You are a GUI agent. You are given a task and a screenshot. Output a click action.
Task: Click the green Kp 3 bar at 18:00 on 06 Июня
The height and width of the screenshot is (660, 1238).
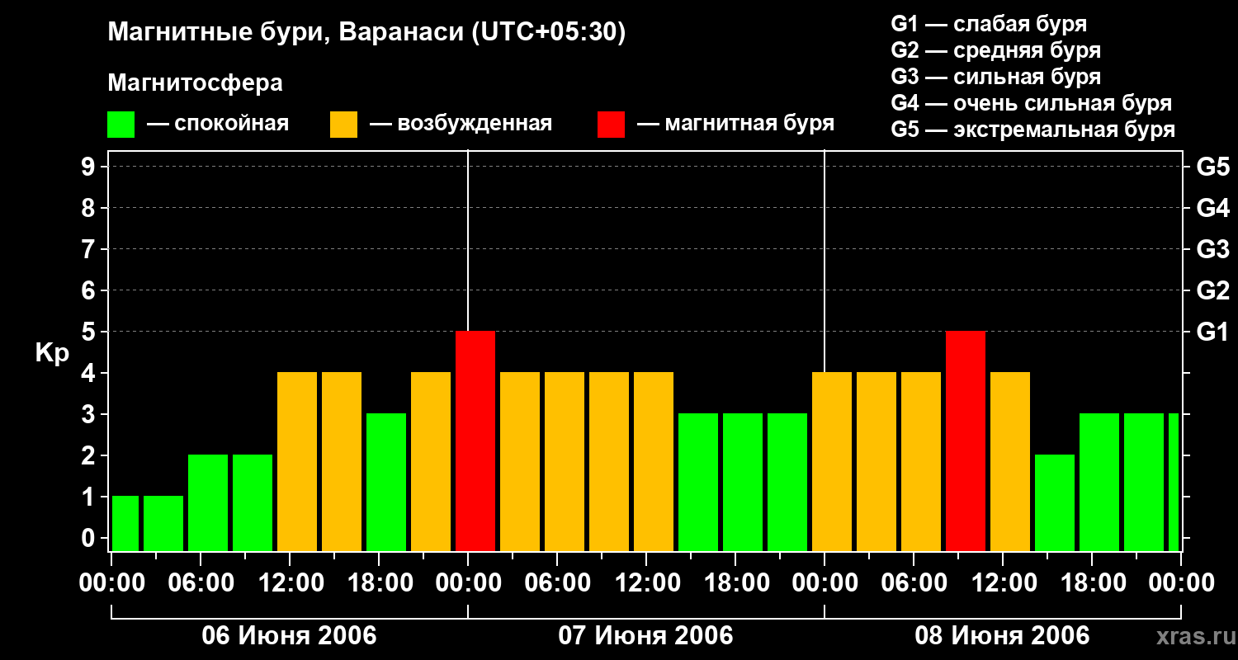coord(386,483)
